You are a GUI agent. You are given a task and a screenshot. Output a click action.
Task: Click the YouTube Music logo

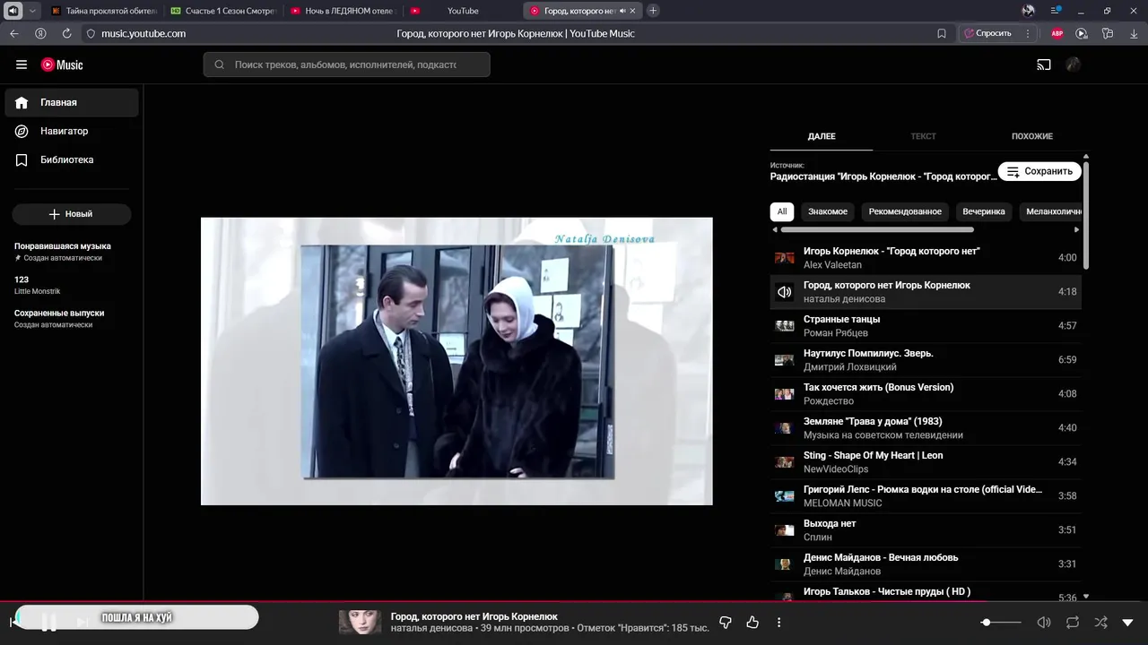coord(62,64)
